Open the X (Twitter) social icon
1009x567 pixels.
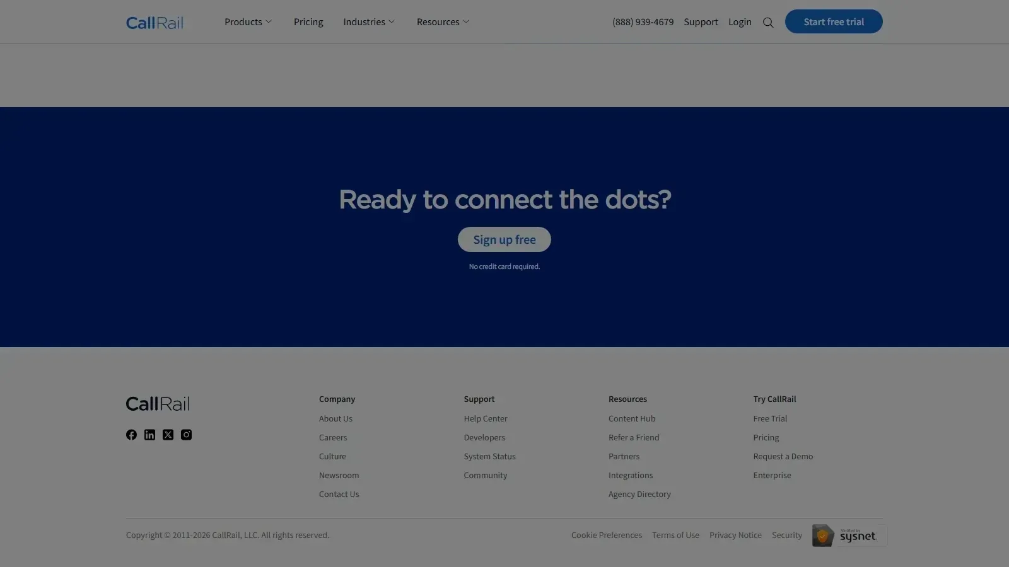point(168,435)
